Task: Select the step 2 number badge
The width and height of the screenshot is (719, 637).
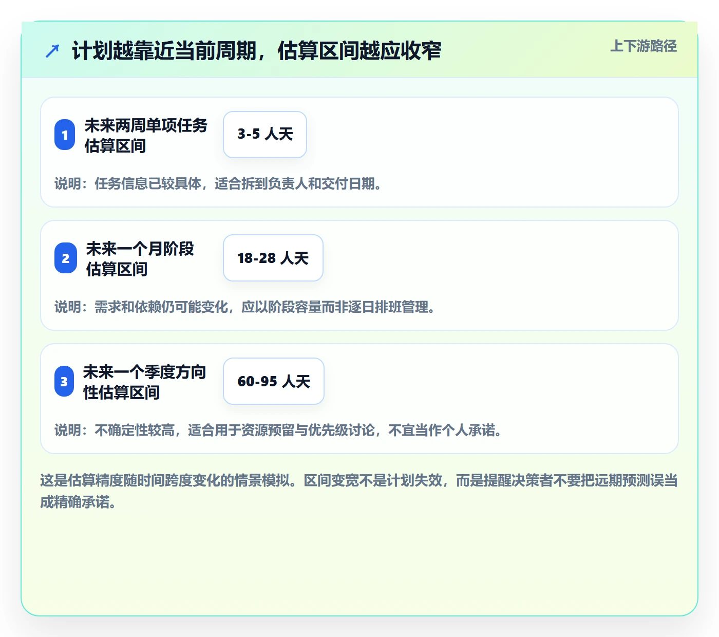Action: coord(66,258)
